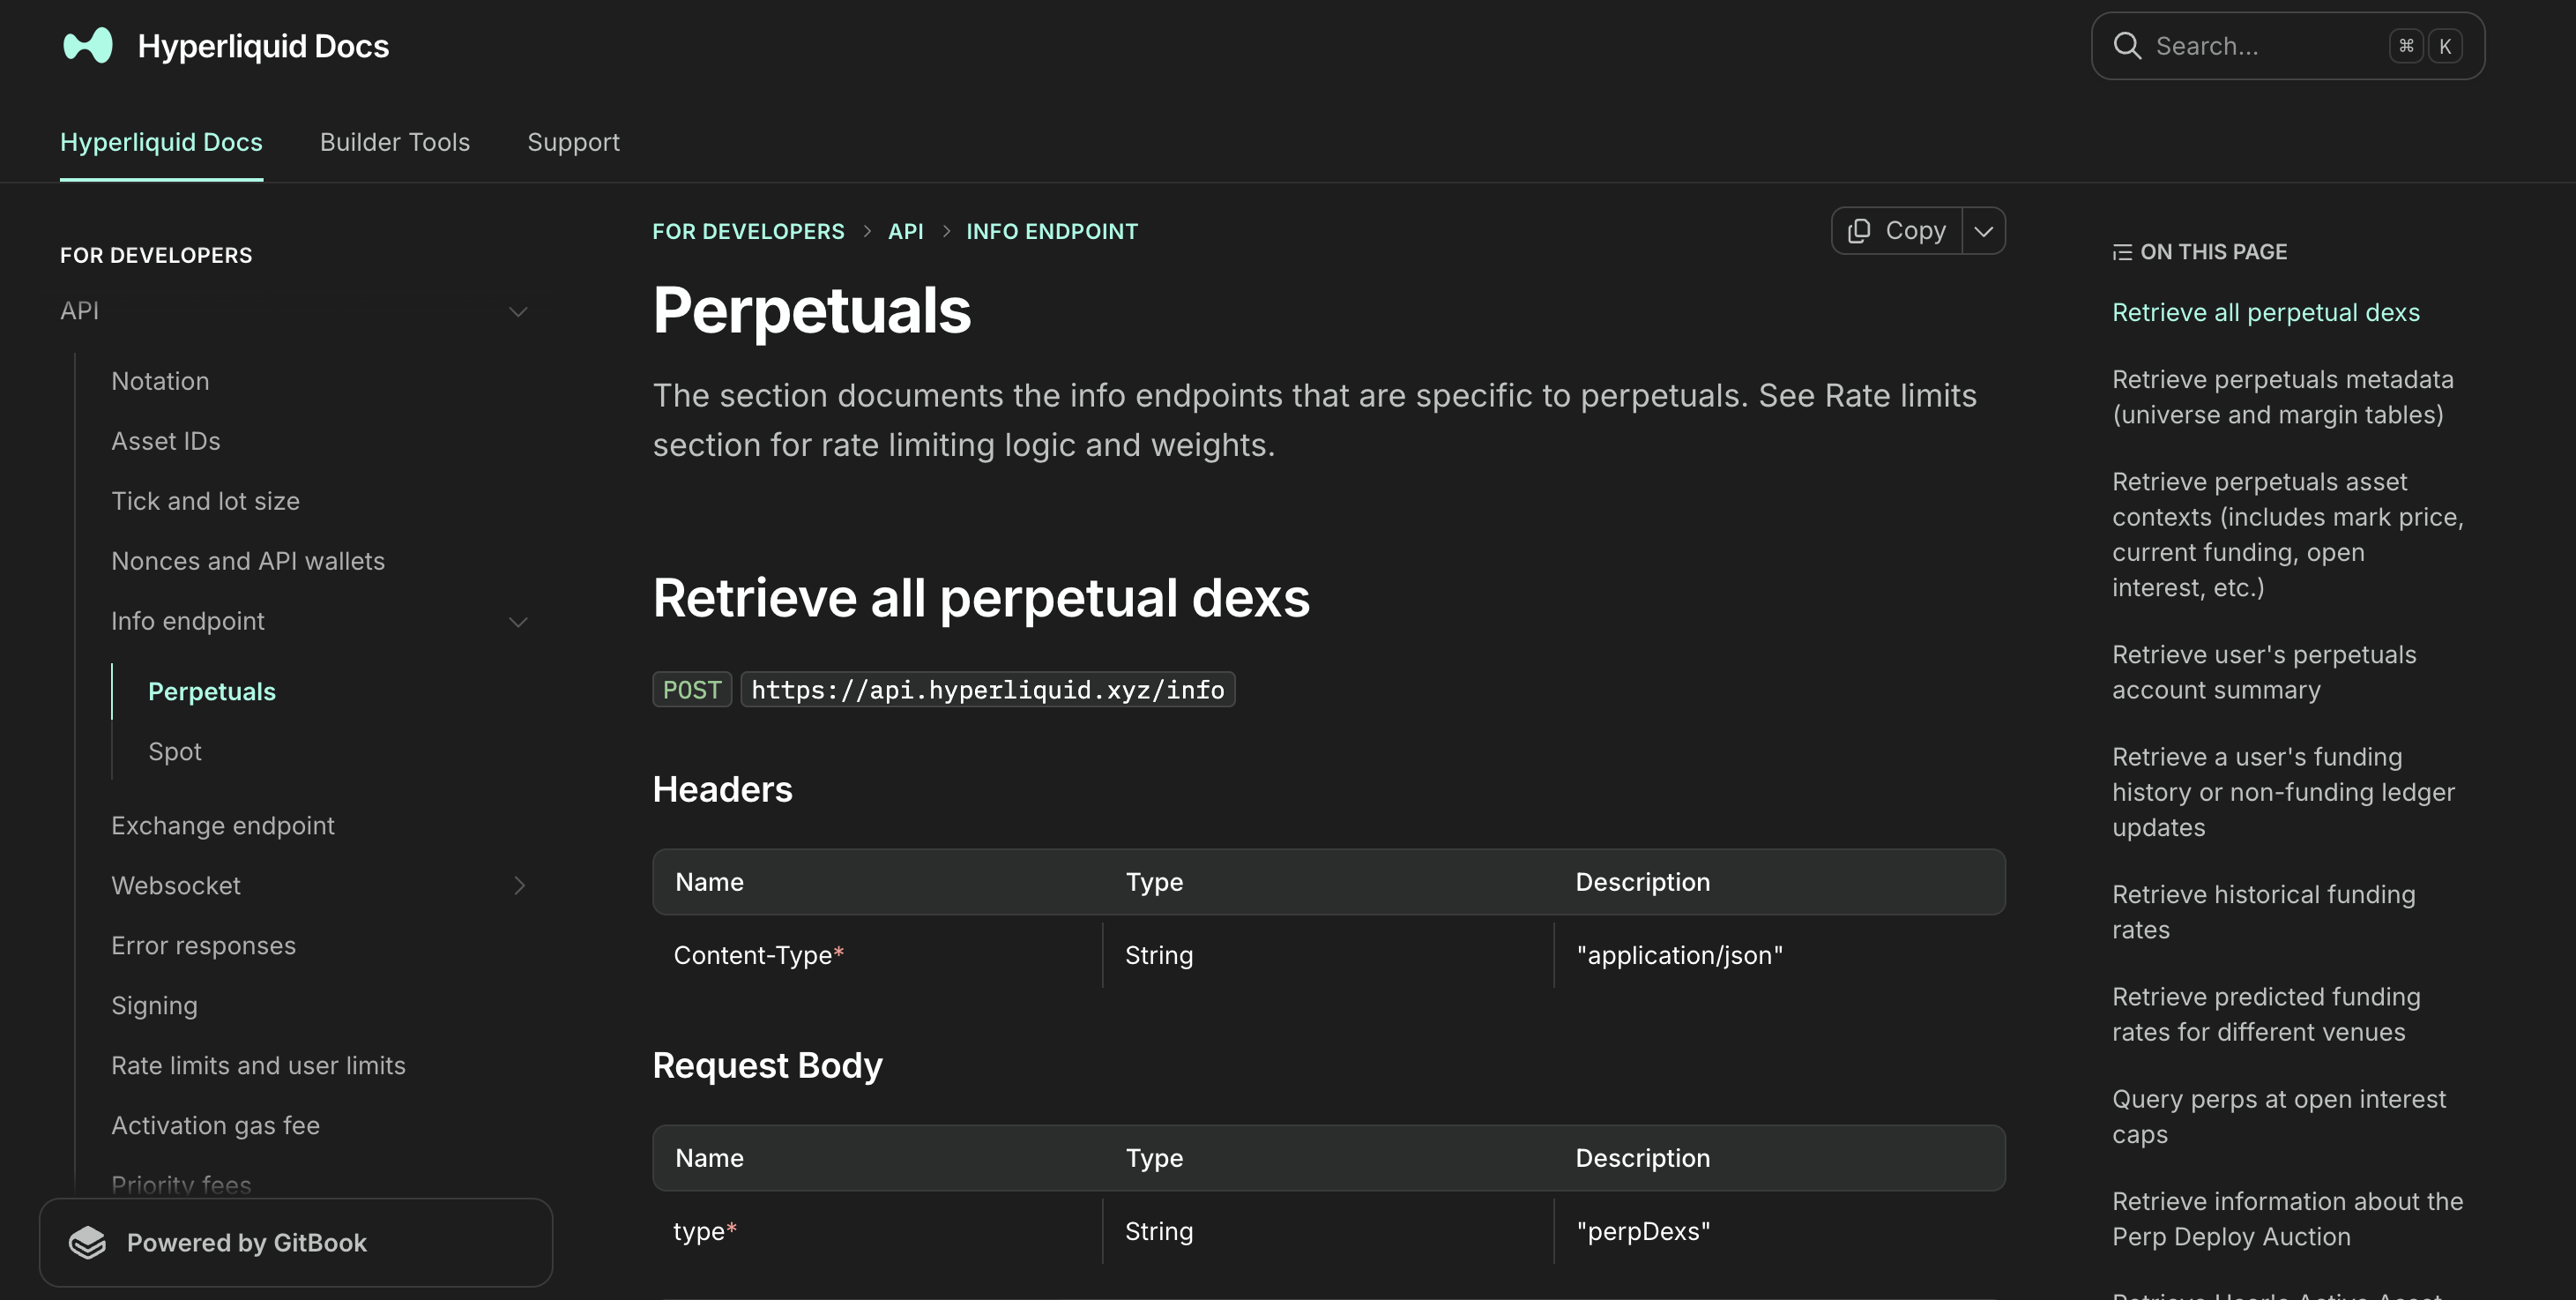
Task: Open the Tick and lot size page
Action: point(205,501)
